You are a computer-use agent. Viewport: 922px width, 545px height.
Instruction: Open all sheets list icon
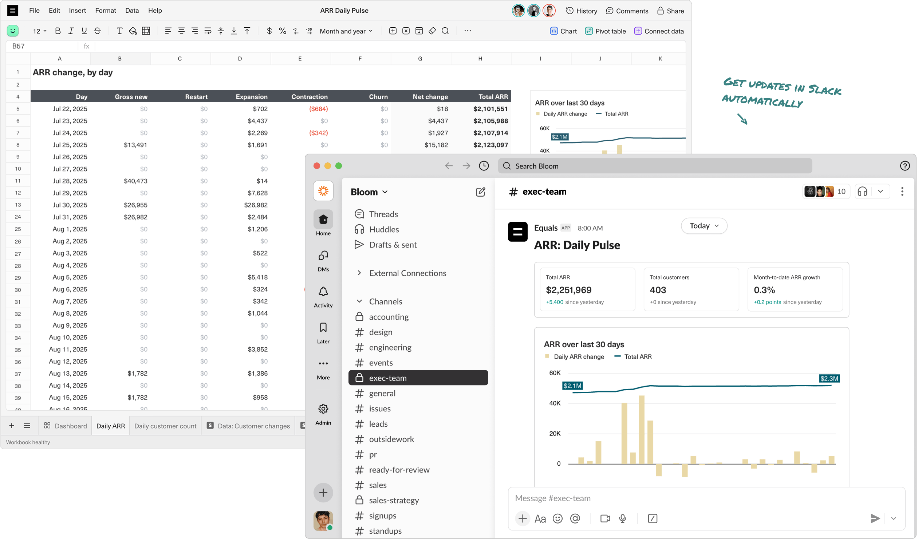pyautogui.click(x=27, y=426)
